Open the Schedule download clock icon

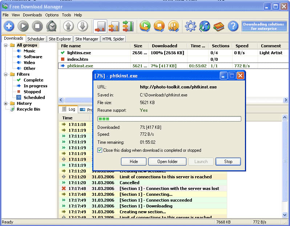coord(51,26)
